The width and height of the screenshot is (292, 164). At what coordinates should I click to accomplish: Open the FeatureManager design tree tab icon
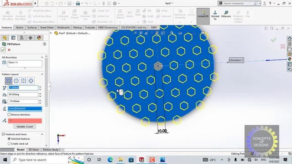click(5, 38)
